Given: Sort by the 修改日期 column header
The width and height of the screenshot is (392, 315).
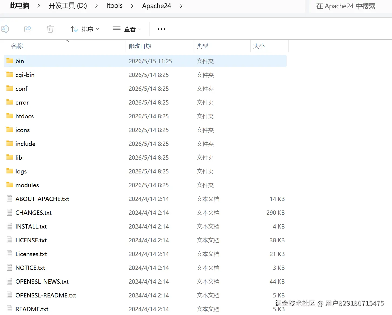Looking at the screenshot, I should pos(140,46).
